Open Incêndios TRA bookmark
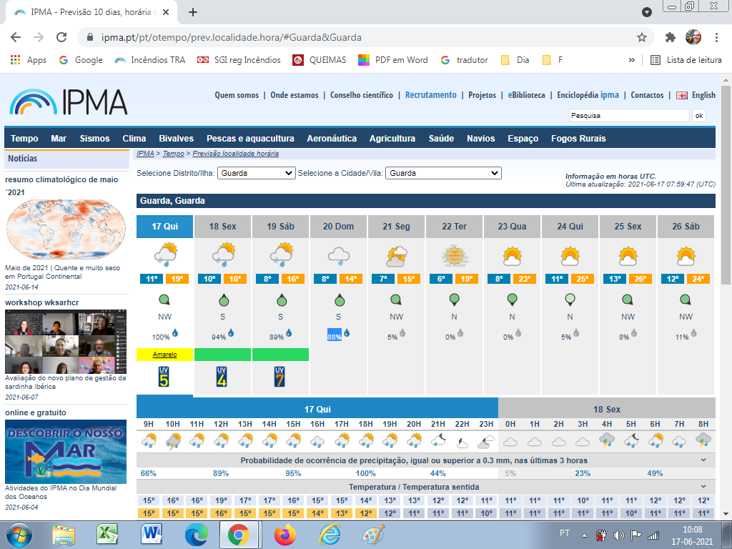 (149, 60)
